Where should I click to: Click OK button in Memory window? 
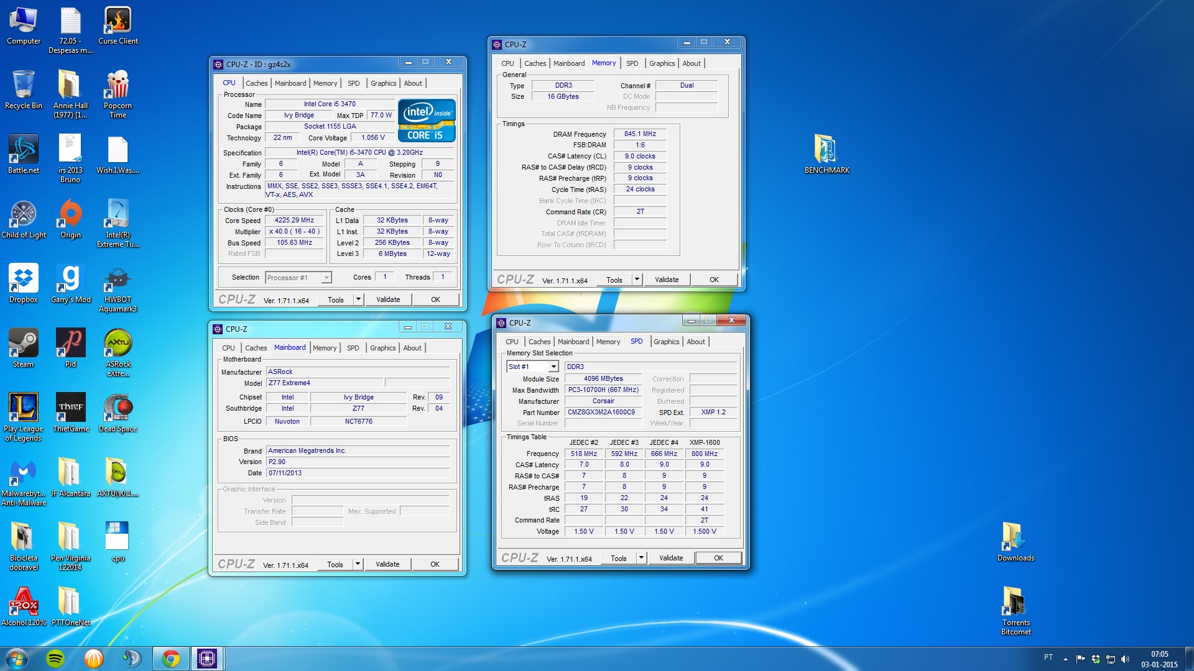click(x=714, y=280)
